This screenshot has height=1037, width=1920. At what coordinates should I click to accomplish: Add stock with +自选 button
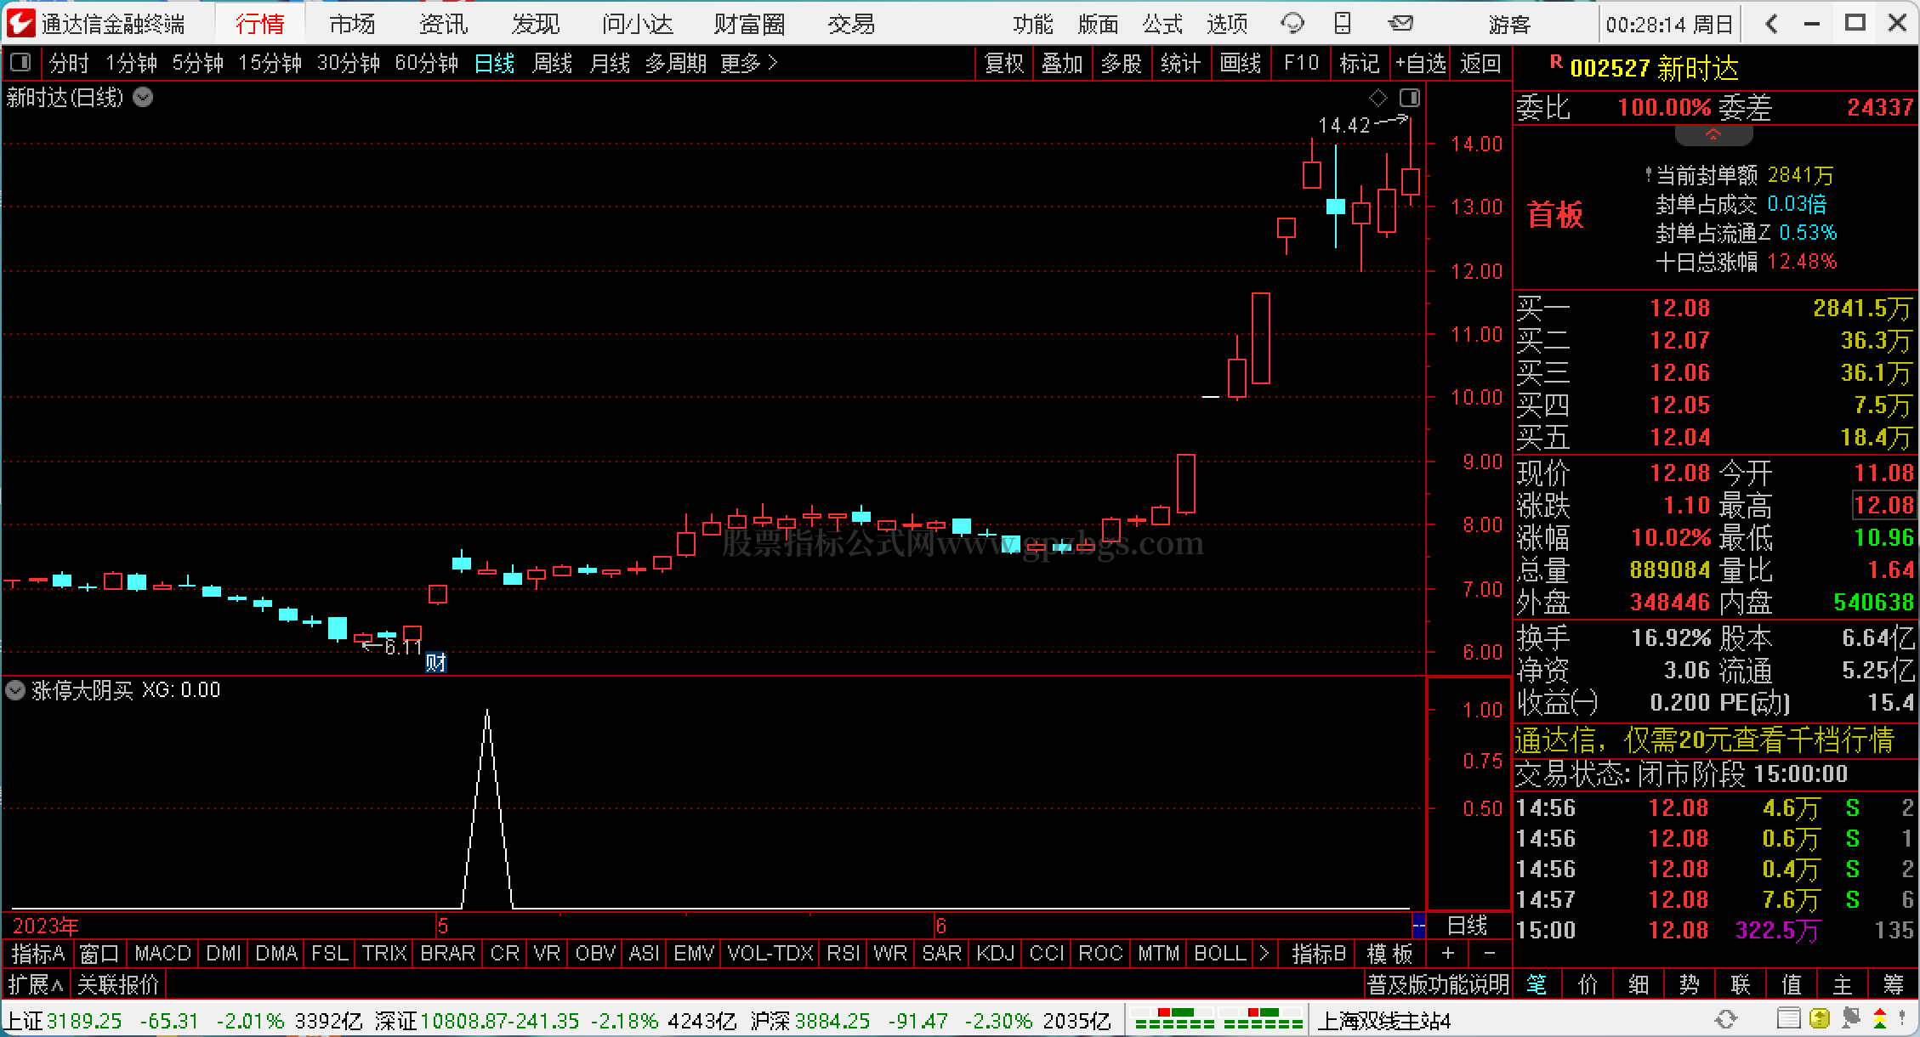pos(1421,63)
